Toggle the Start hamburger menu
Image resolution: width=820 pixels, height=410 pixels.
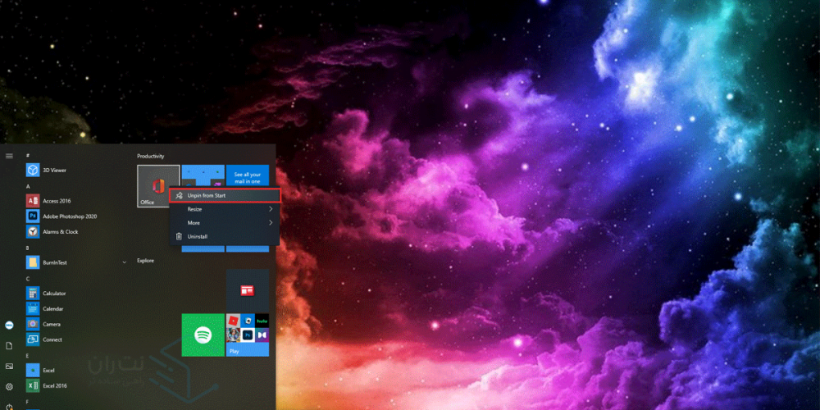[9, 156]
